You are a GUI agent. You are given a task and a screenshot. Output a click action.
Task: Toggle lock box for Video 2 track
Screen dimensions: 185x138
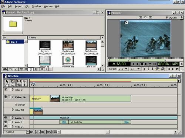(x=9, y=90)
